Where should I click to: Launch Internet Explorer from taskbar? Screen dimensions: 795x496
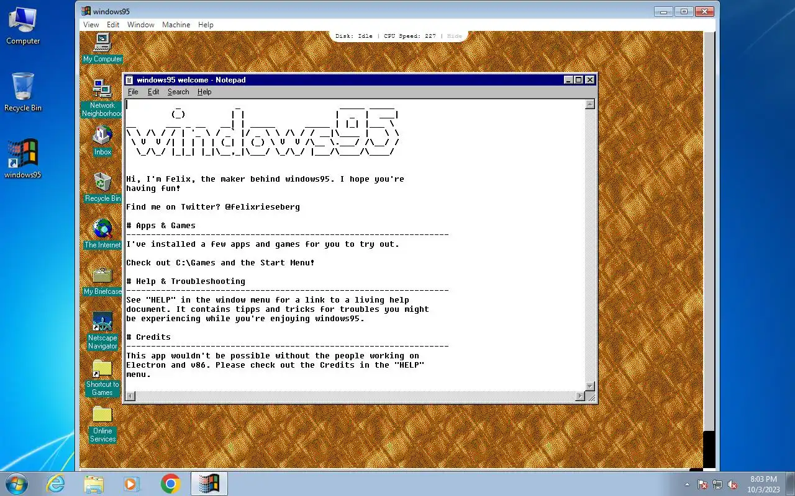pyautogui.click(x=55, y=484)
